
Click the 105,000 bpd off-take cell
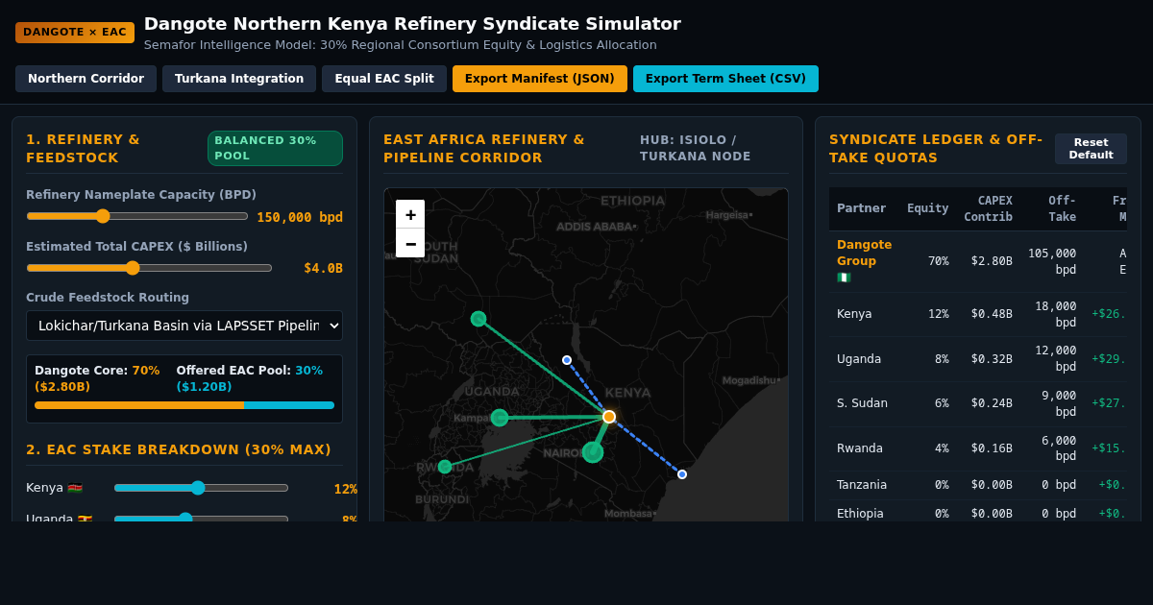(1052, 261)
